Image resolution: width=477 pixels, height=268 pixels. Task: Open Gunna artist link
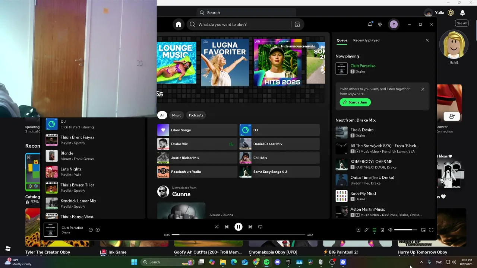181,194
